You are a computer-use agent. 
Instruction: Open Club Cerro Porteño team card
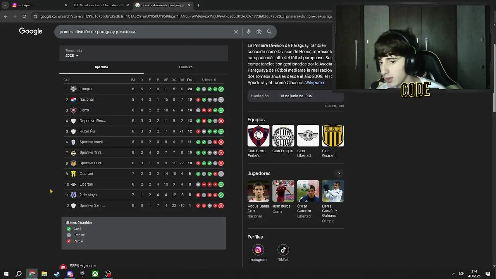tap(258, 141)
